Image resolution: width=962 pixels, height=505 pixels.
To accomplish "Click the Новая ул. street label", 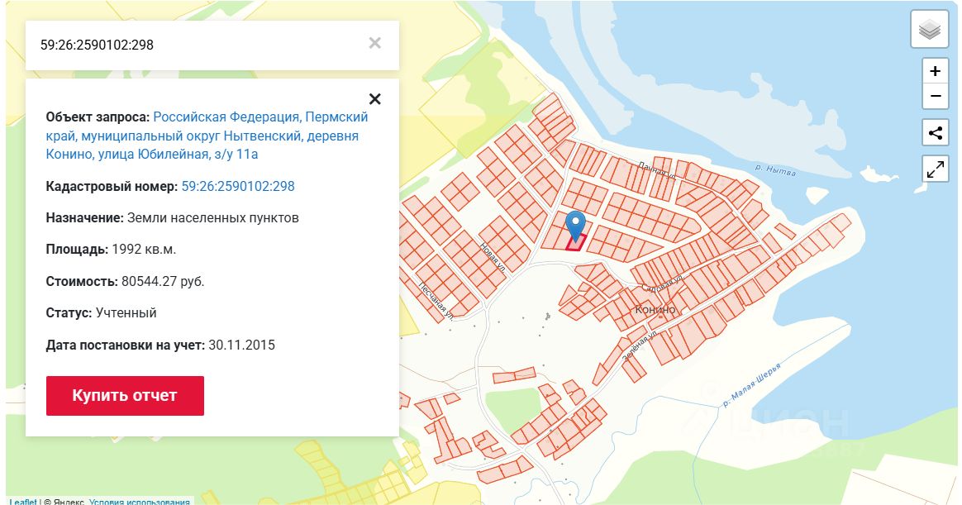I will tap(493, 257).
